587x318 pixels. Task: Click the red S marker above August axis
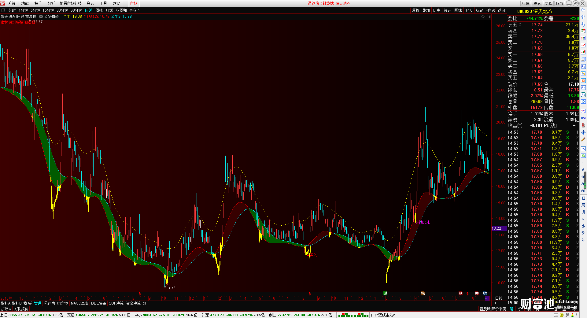pos(140,294)
